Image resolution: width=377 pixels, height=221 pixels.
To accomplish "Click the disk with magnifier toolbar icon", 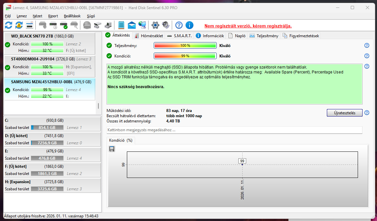I will tap(74, 25).
